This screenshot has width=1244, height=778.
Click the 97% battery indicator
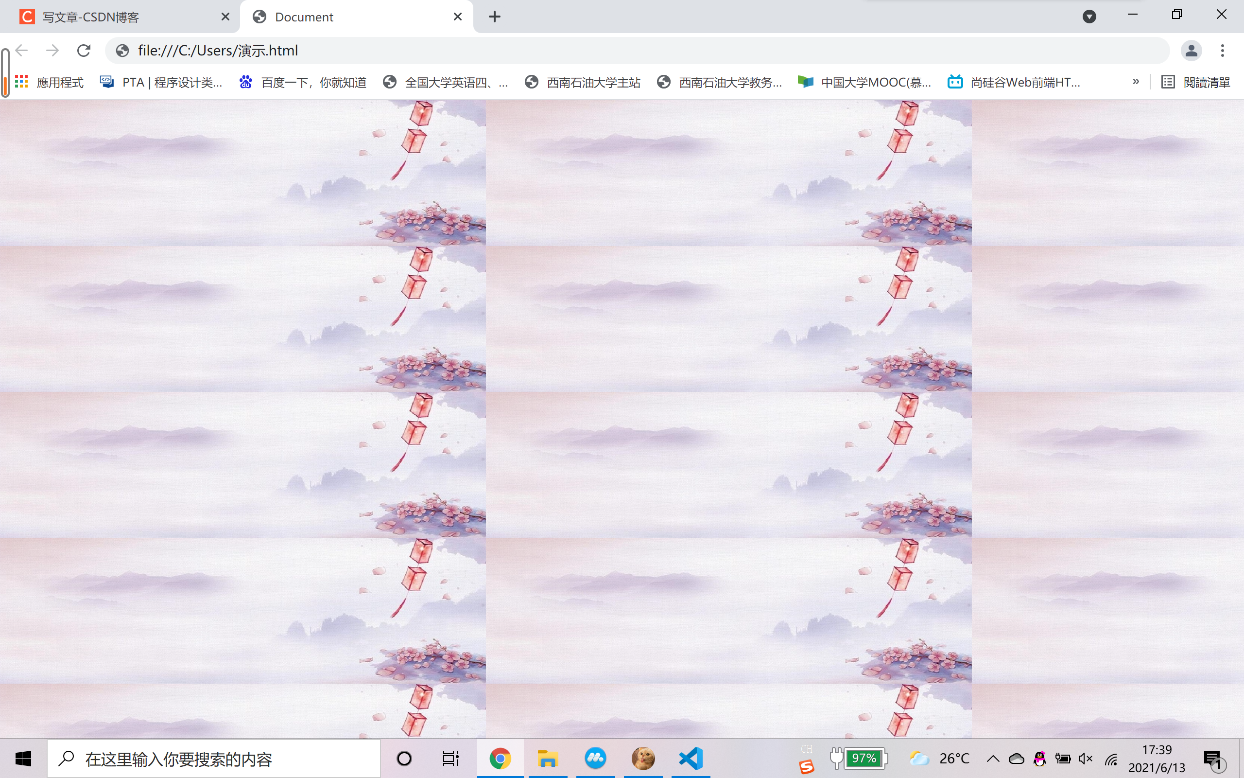pos(859,759)
